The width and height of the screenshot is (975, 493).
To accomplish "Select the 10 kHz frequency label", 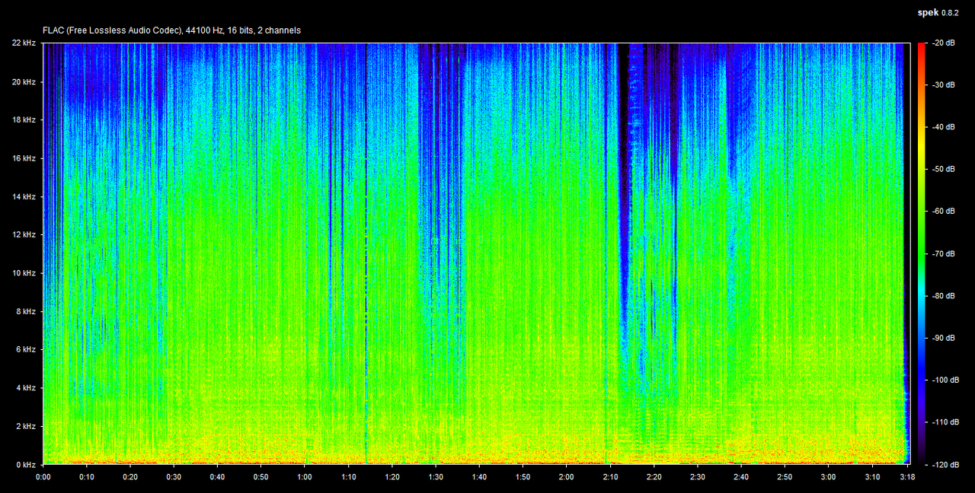I will [24, 272].
